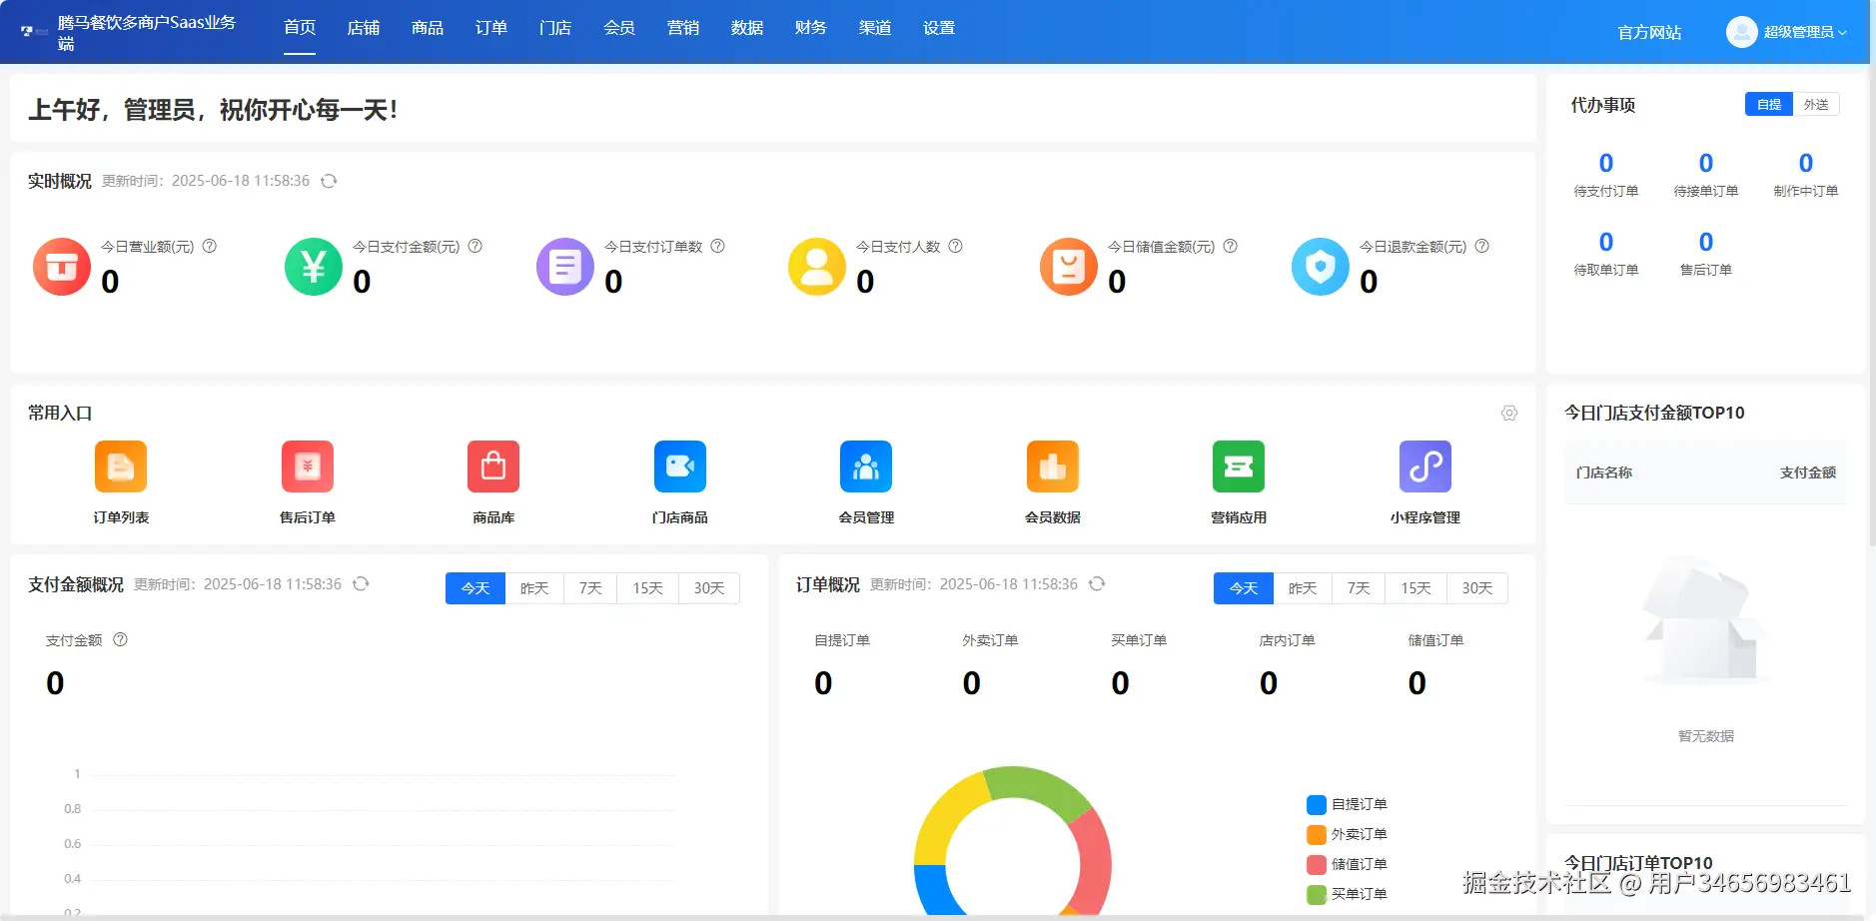Screen dimensions: 1876x921
Task: Switch 代办事项 to 自提
Action: click(1769, 104)
